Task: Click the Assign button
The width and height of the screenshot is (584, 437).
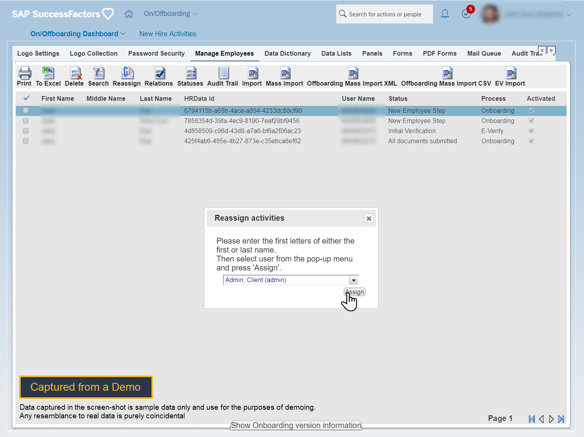Action: (x=355, y=292)
